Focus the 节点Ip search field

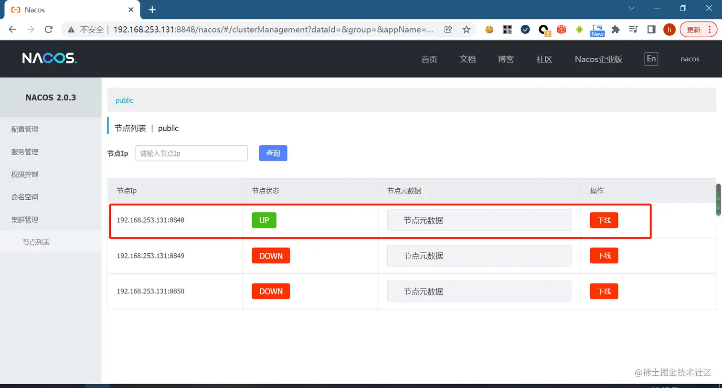(191, 153)
